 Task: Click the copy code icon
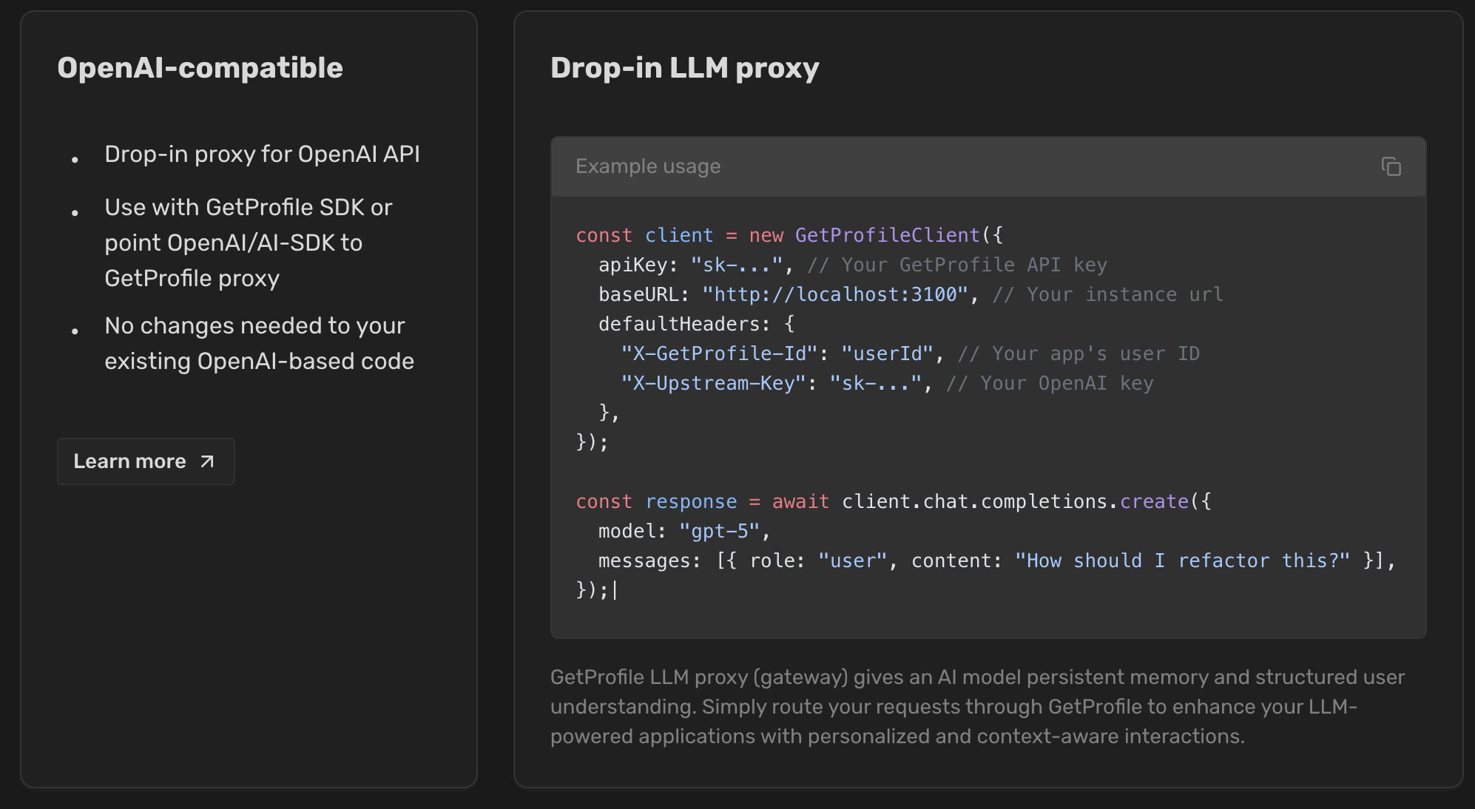(x=1391, y=166)
